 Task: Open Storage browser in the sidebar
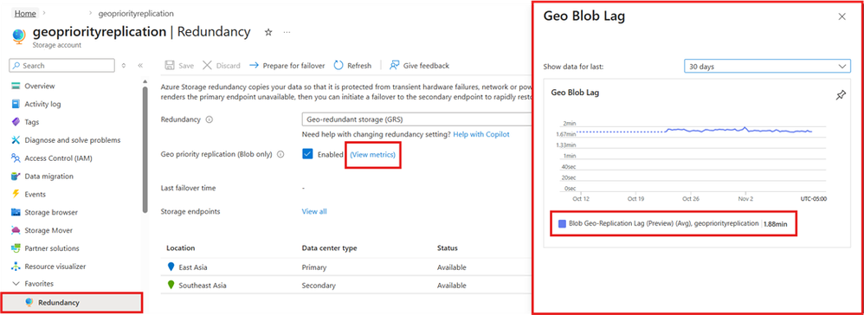[51, 213]
